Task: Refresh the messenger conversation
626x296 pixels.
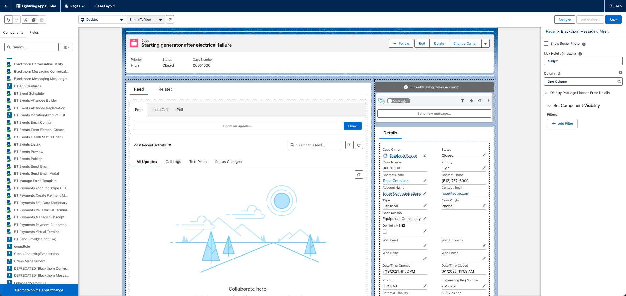Action: (480, 101)
